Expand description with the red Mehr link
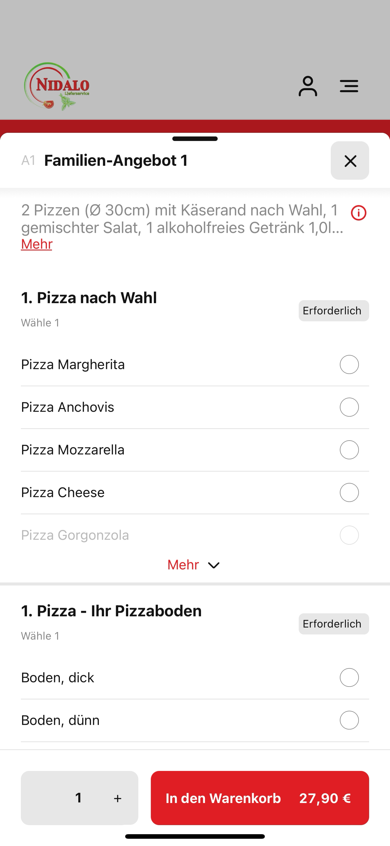The height and width of the screenshot is (846, 390). (37, 244)
